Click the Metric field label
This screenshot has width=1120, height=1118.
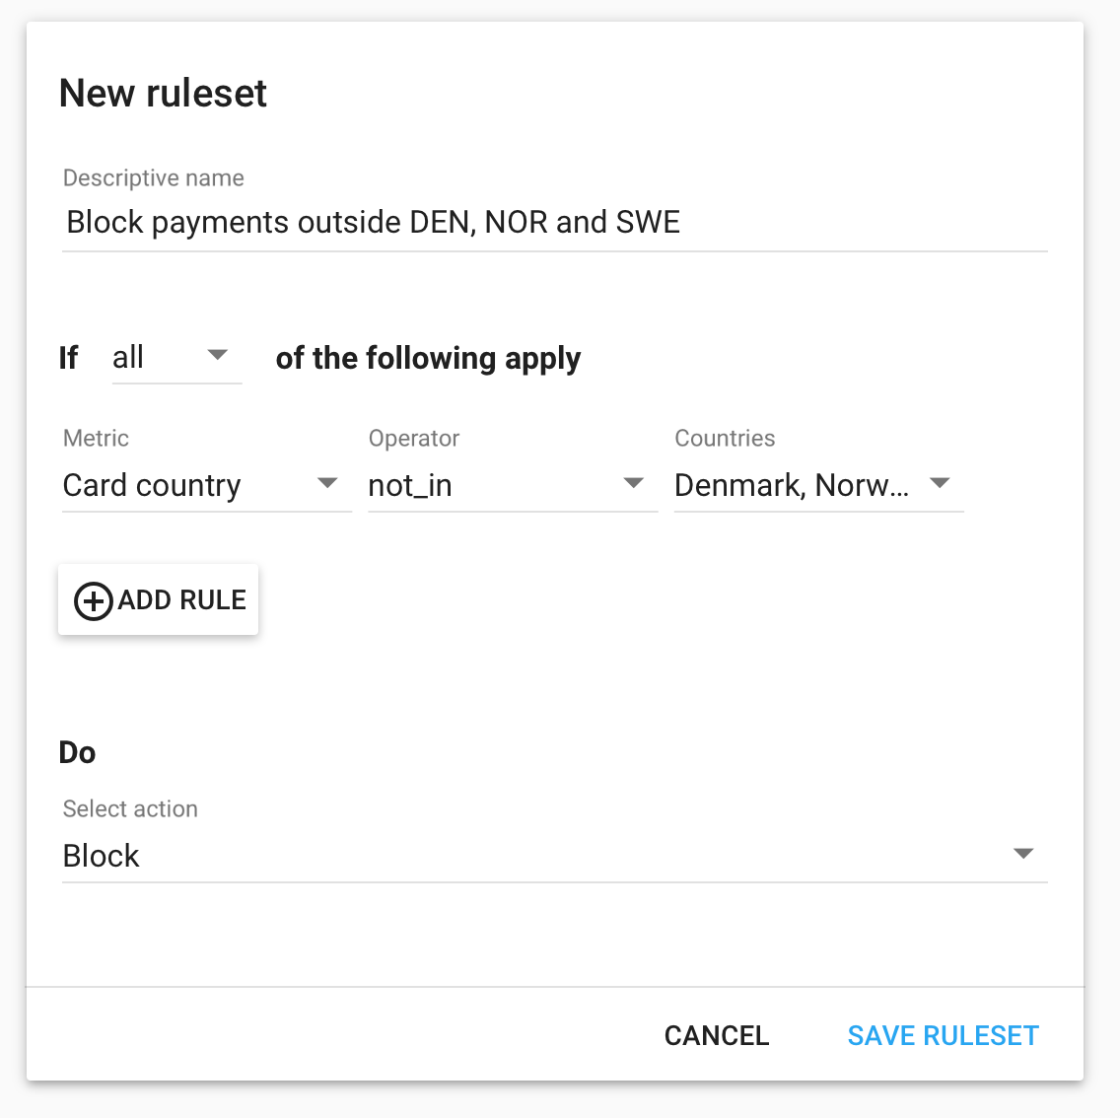[x=96, y=438]
